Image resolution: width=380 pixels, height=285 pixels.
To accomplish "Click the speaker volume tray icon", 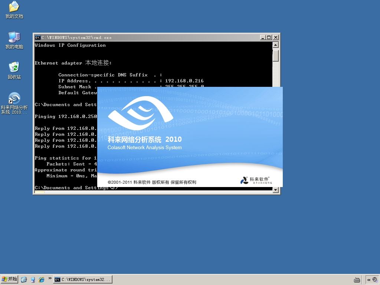I will click(x=375, y=279).
